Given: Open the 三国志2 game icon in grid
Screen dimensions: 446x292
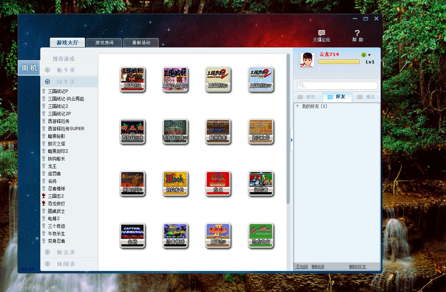Looking at the screenshot, I should click(218, 235).
